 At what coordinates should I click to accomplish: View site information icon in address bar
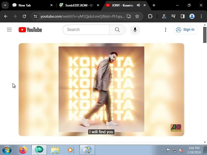[x=35, y=16]
